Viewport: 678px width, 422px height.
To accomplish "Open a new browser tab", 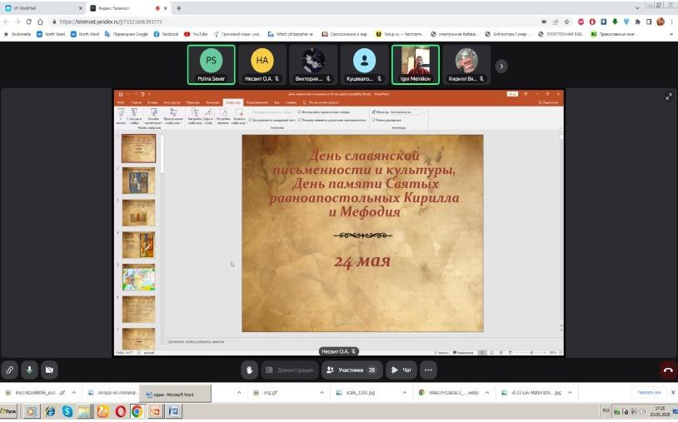I will (x=179, y=7).
